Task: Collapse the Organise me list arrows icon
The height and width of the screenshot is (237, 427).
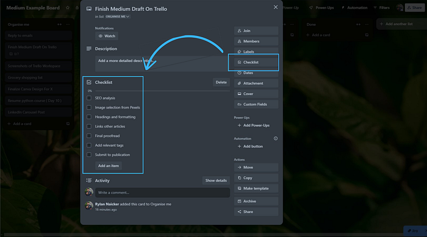Action: pyautogui.click(x=59, y=24)
